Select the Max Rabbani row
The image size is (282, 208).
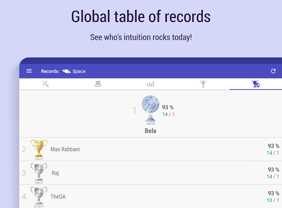click(x=150, y=149)
